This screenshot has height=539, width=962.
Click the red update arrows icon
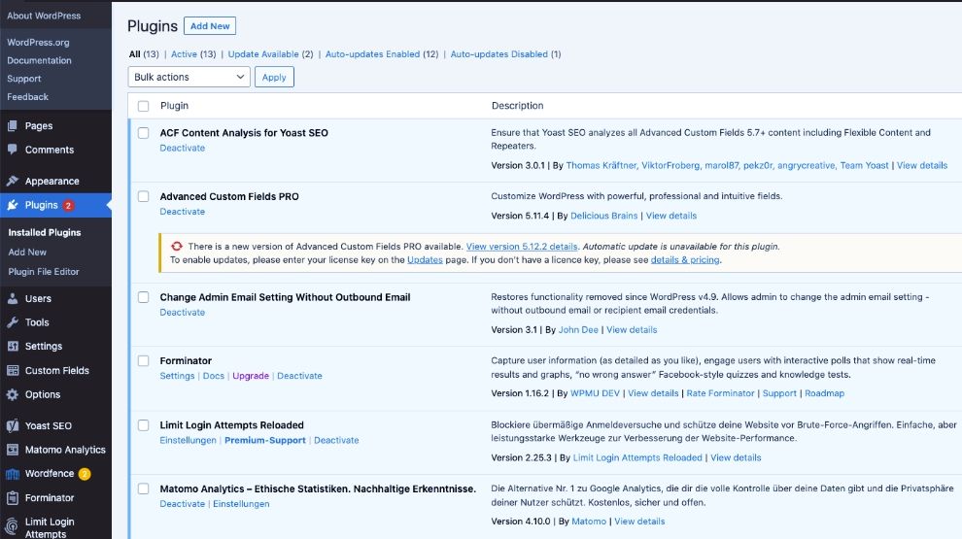[177, 246]
